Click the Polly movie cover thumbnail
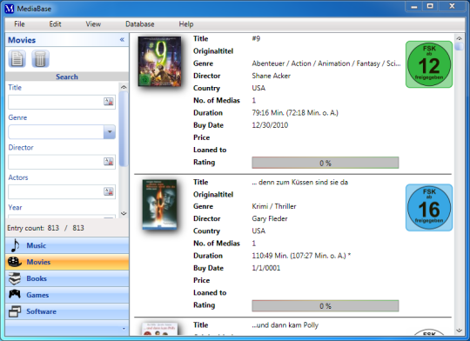Image resolution: width=470 pixels, height=341 pixels. coord(160,329)
